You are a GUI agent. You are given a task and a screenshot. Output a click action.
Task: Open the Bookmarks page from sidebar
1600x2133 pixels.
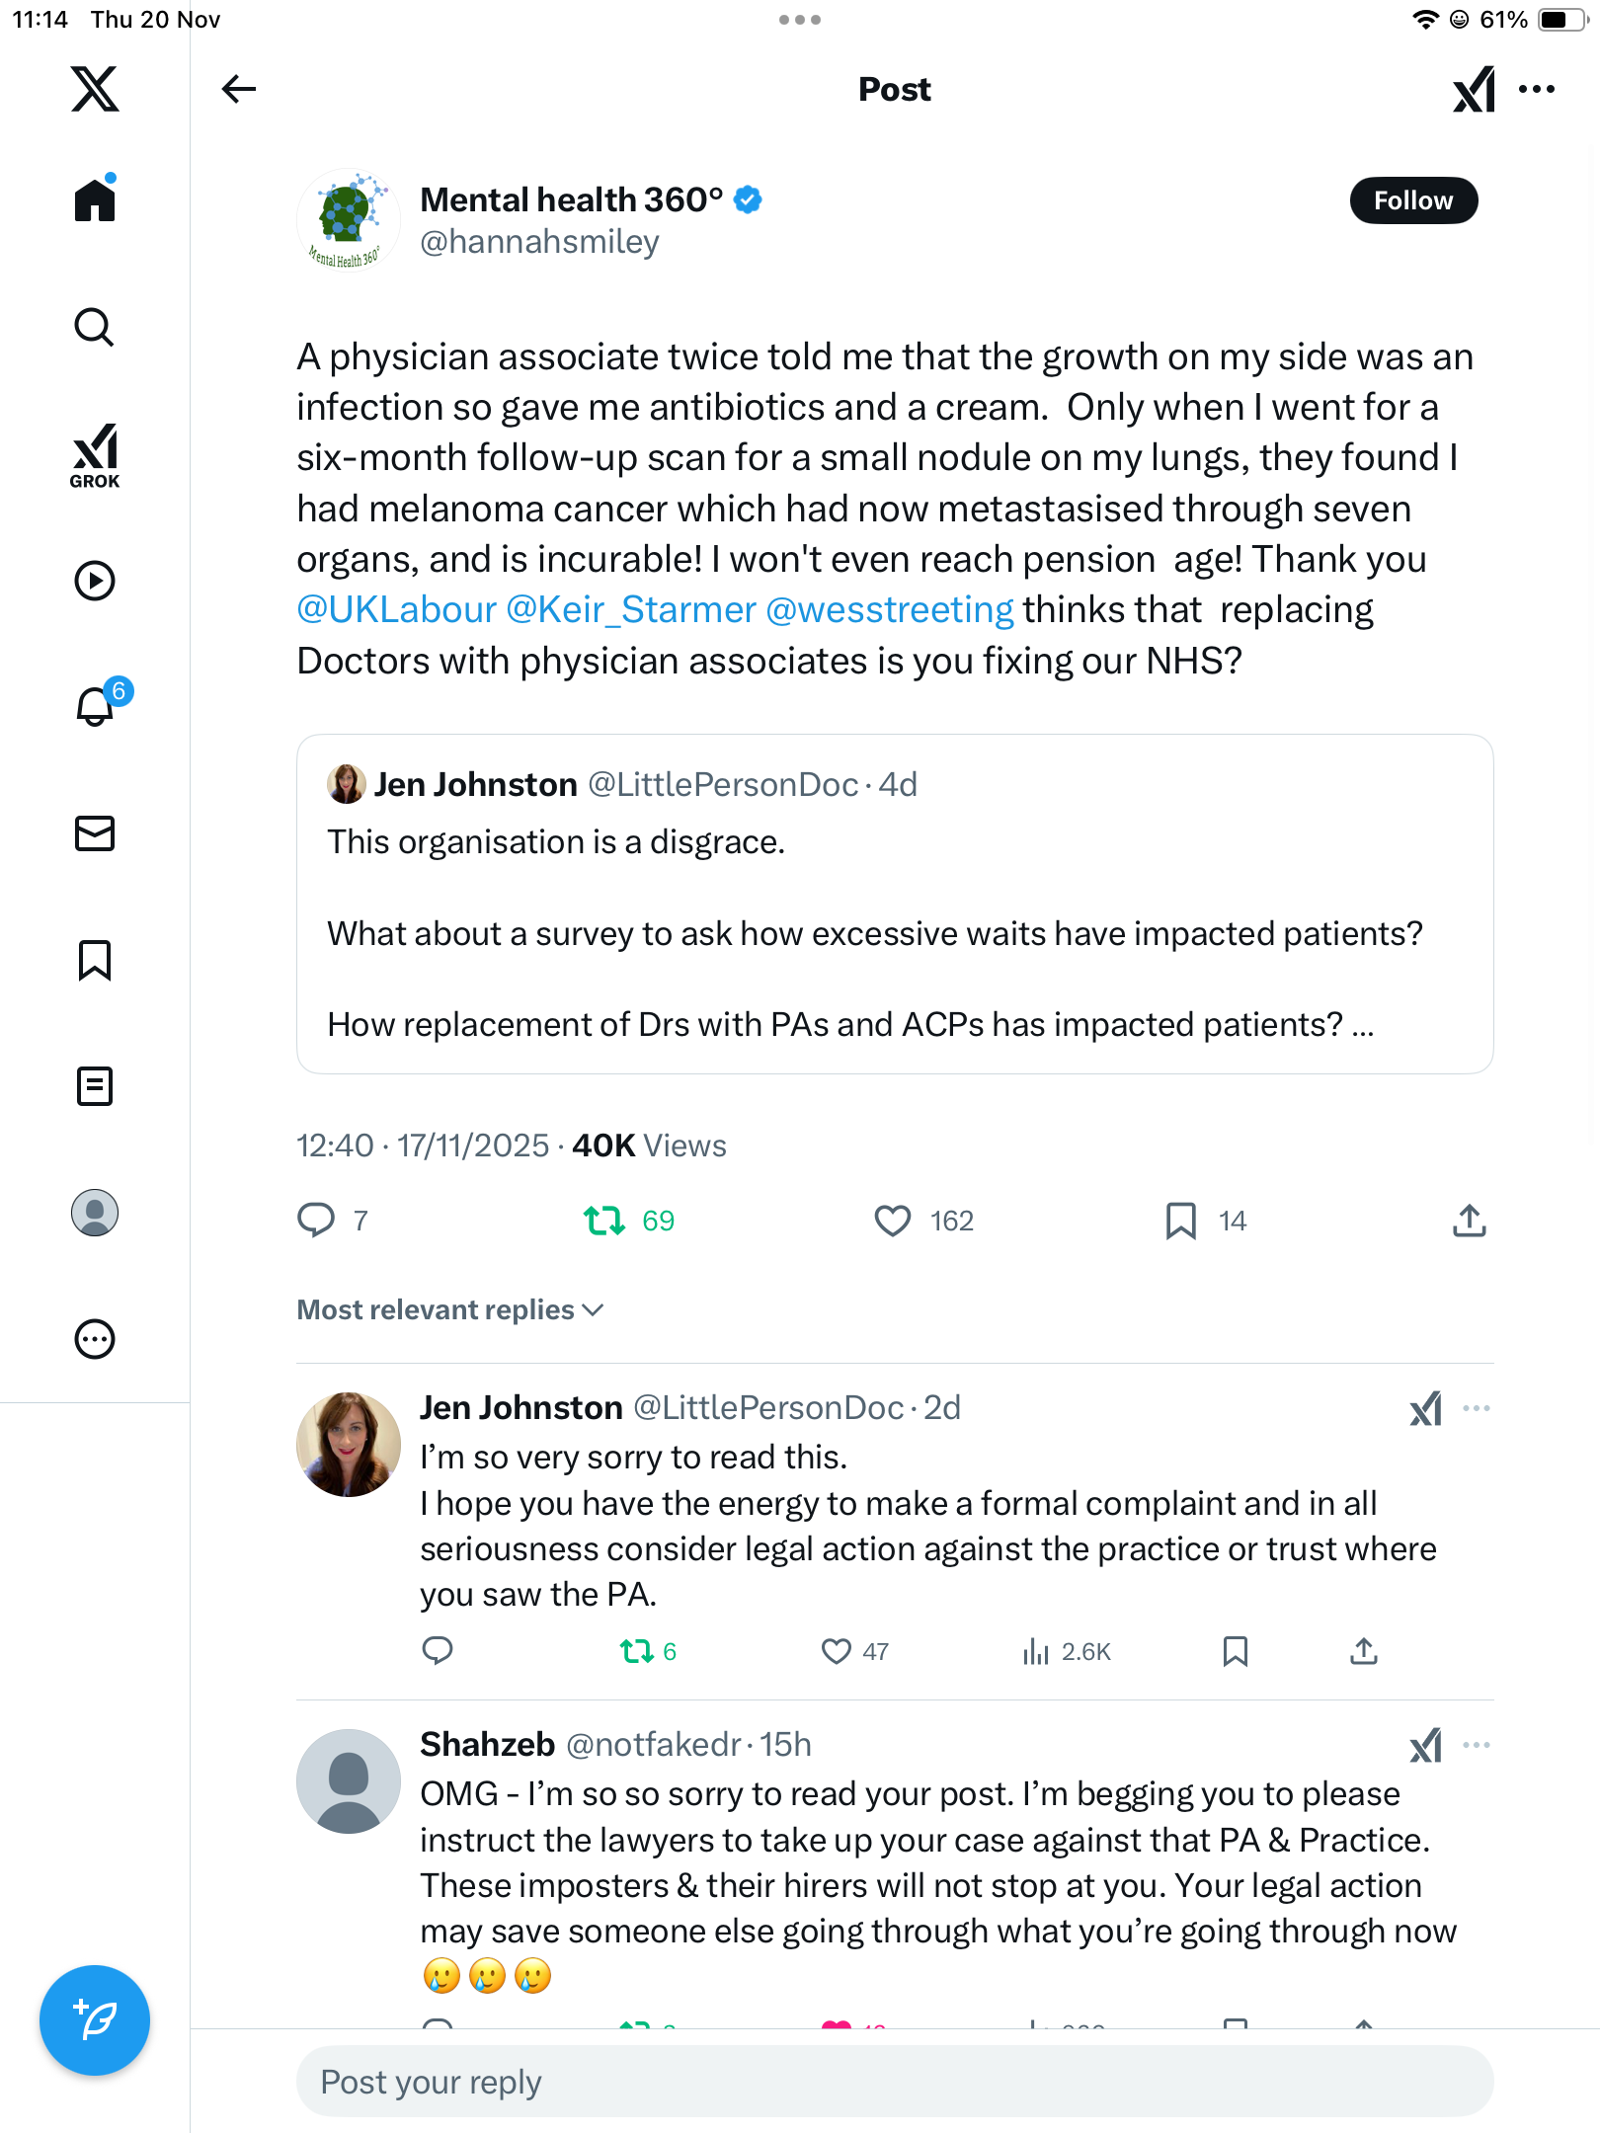(95, 960)
